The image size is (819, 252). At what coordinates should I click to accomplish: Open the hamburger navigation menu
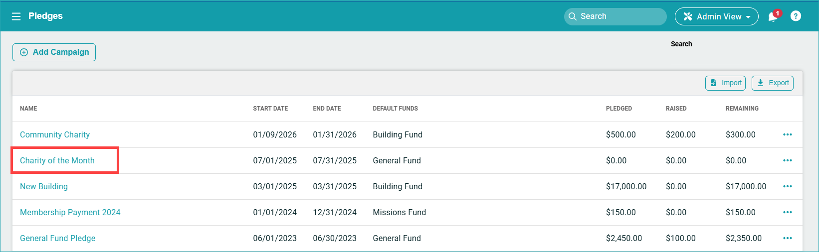16,16
